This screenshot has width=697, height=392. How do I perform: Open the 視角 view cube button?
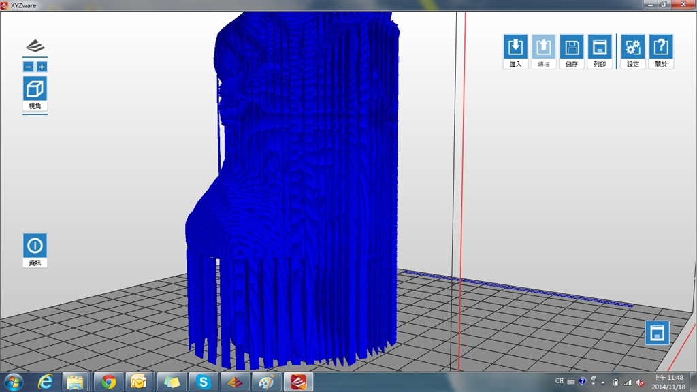pyautogui.click(x=35, y=93)
